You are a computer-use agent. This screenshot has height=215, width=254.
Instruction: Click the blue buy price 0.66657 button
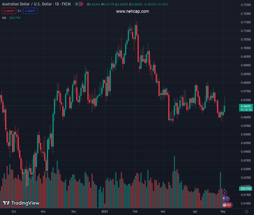[30, 11]
